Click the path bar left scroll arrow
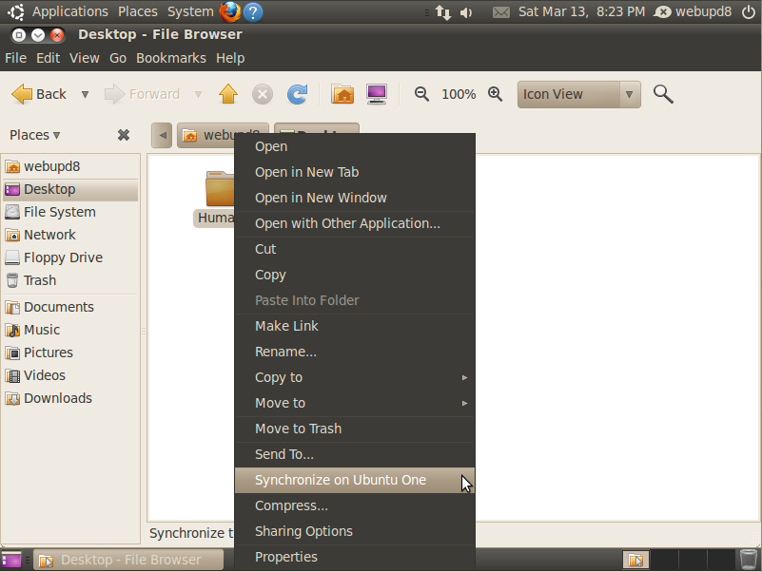 pos(162,135)
